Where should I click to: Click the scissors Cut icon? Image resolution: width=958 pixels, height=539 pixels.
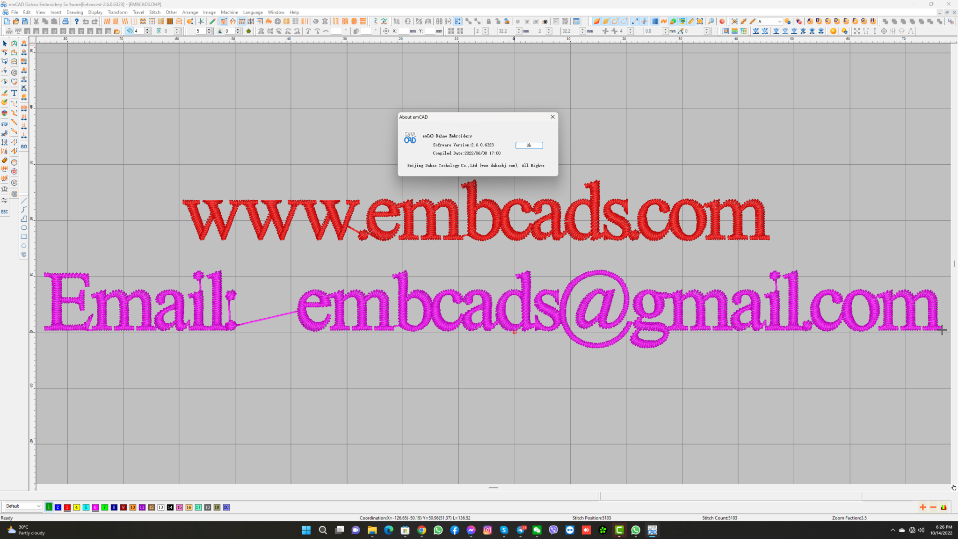tap(36, 22)
